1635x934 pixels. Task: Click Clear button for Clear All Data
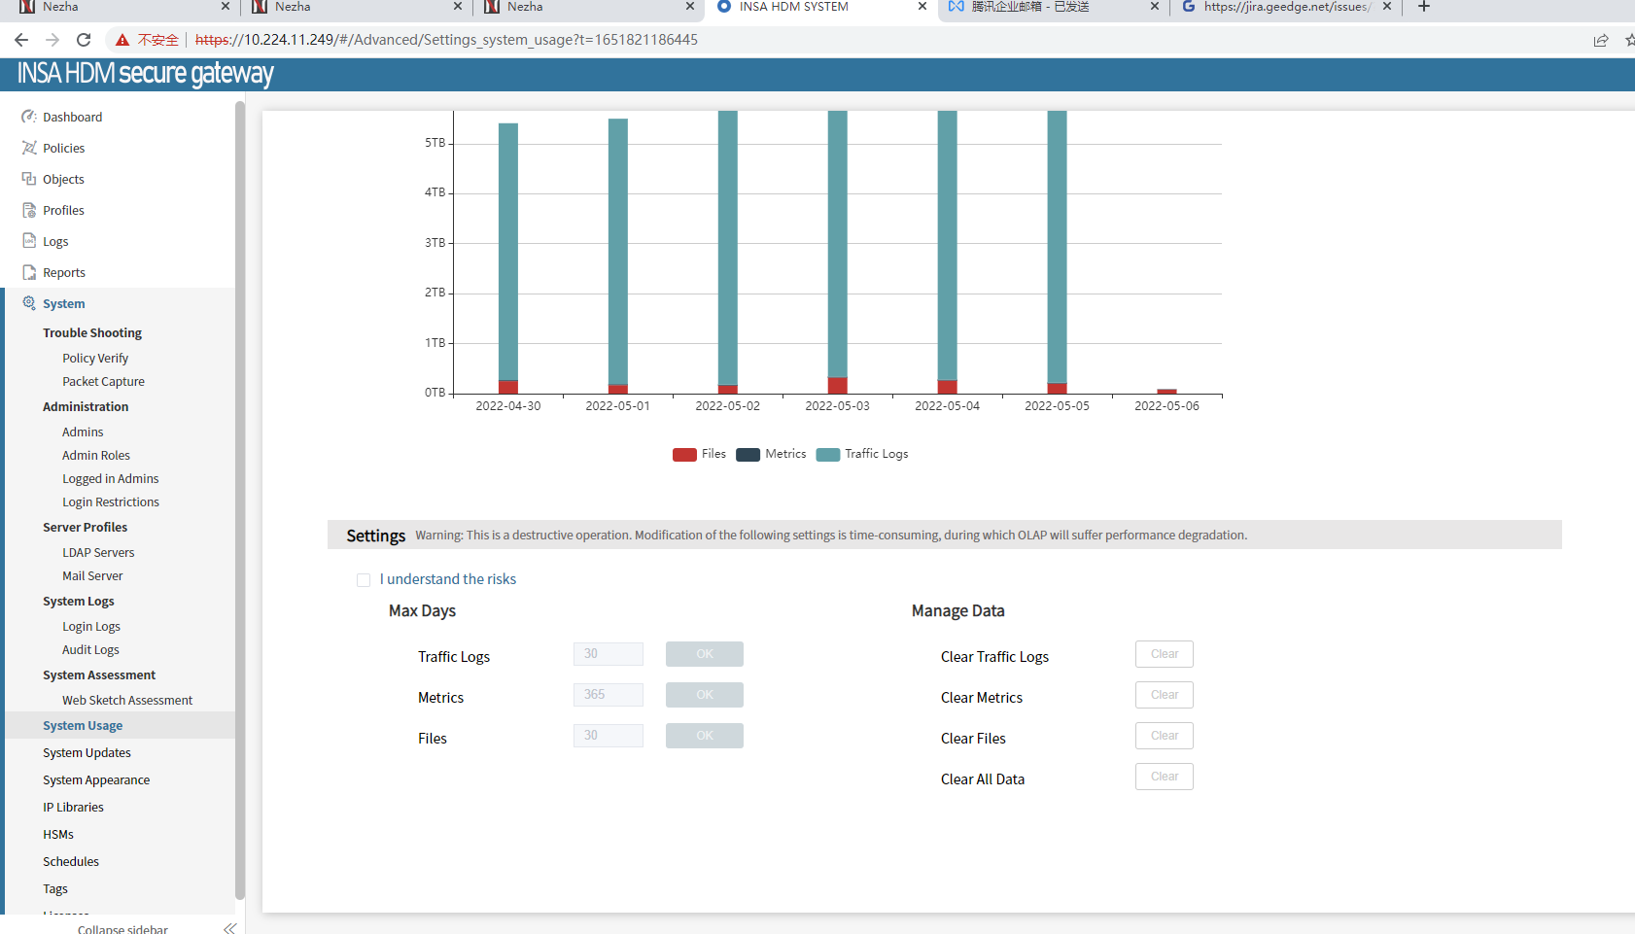[x=1164, y=777]
